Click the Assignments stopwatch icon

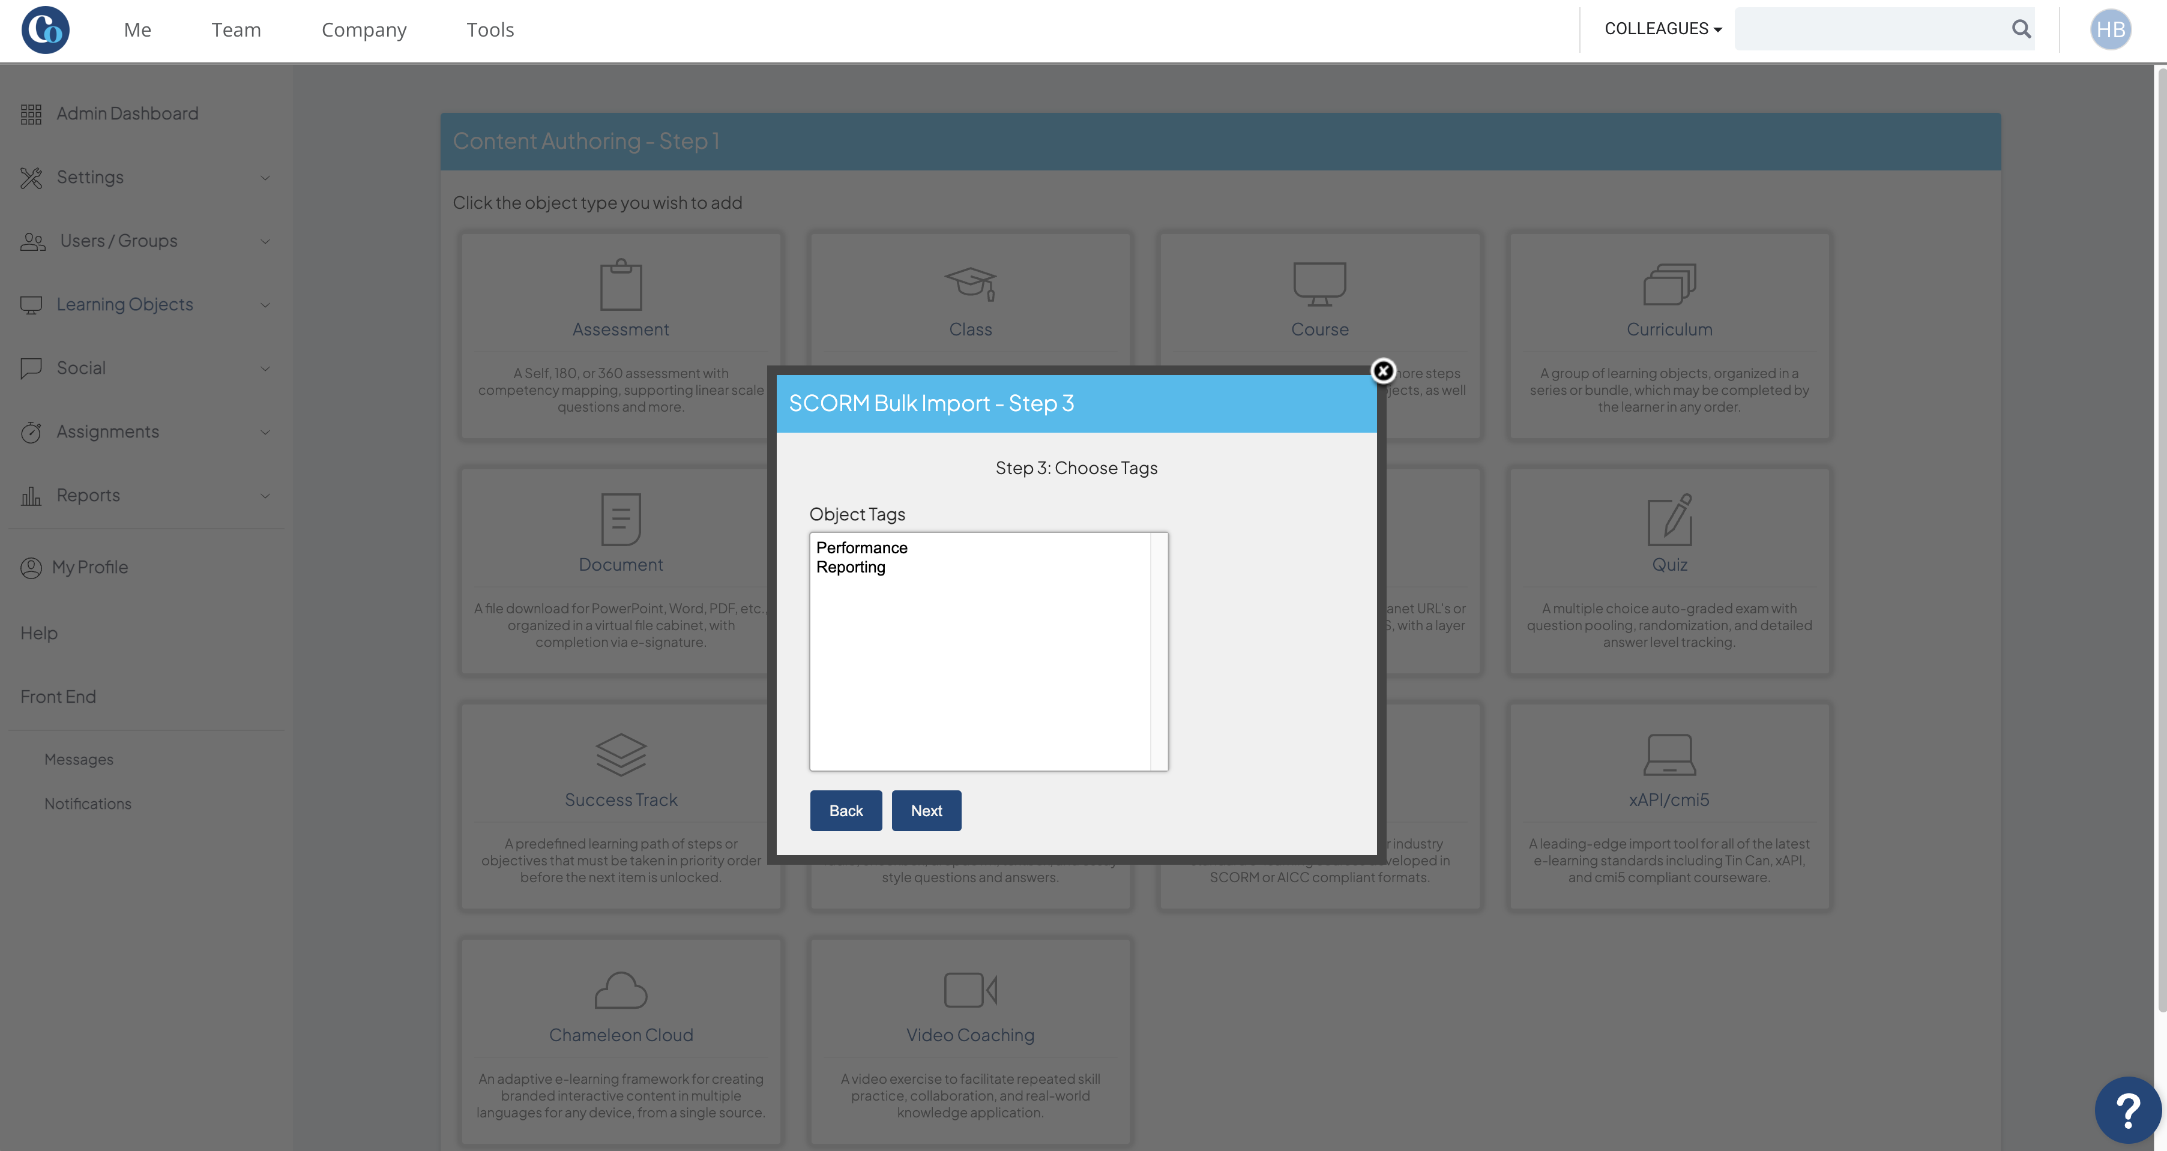click(31, 432)
